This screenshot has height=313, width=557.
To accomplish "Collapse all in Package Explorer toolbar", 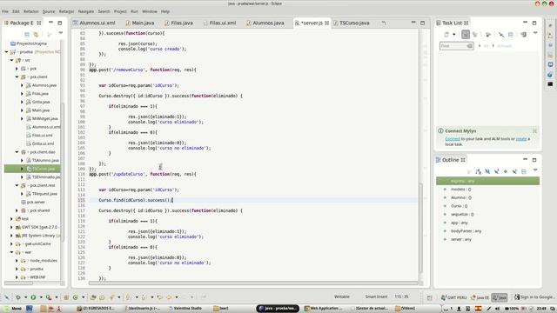I will point(27,35).
